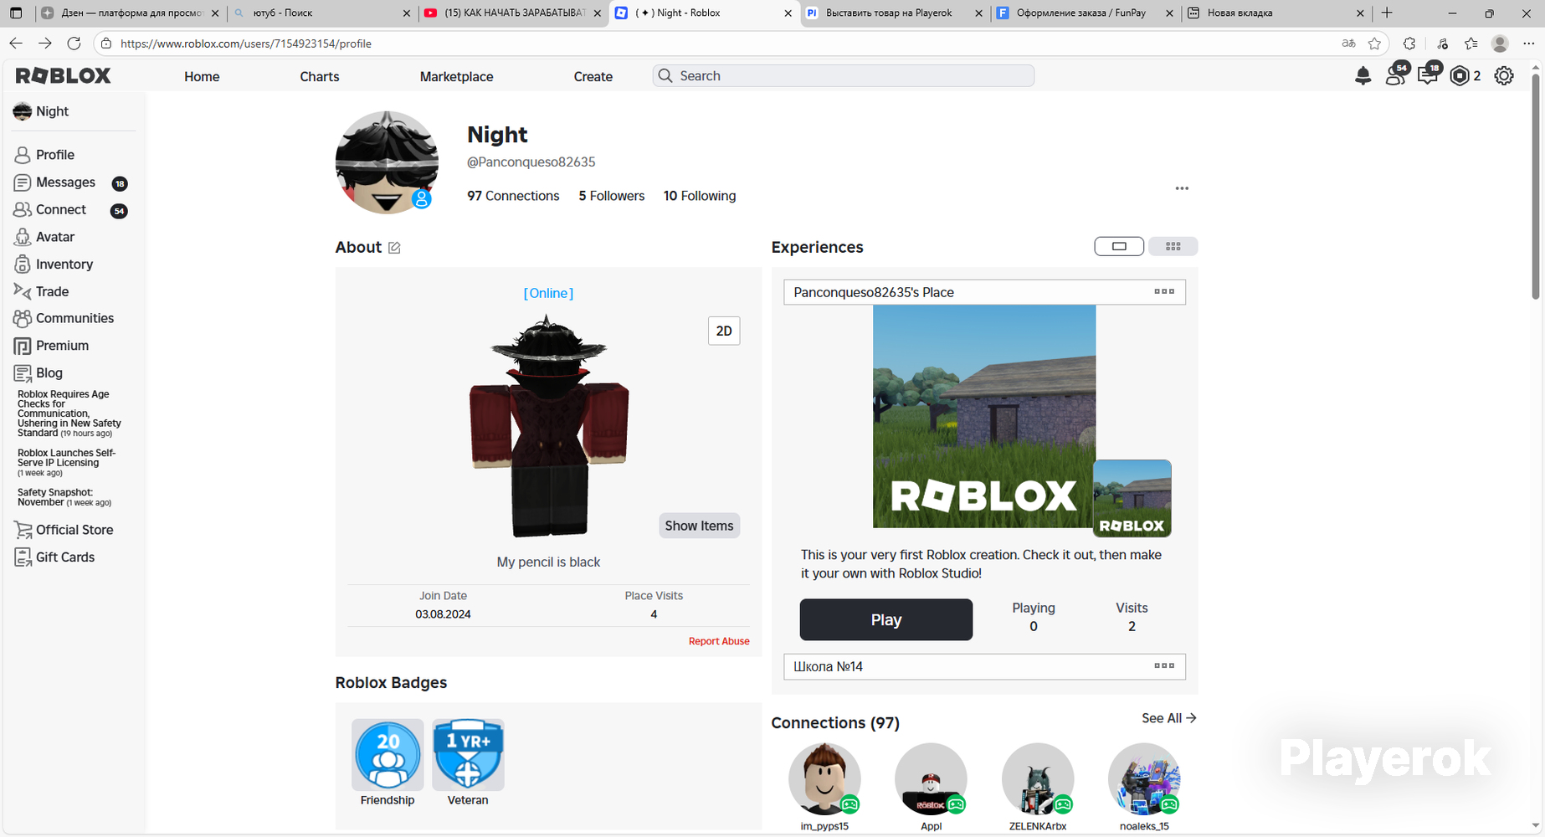Go forward in browser history

point(45,44)
